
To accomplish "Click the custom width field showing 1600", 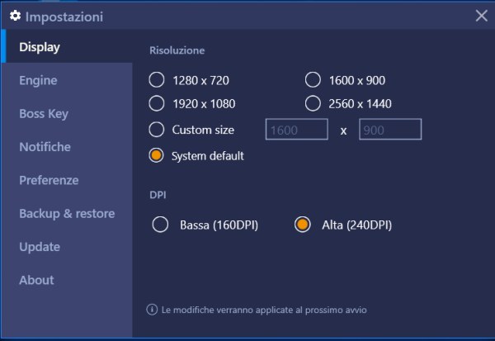I will pyautogui.click(x=296, y=130).
